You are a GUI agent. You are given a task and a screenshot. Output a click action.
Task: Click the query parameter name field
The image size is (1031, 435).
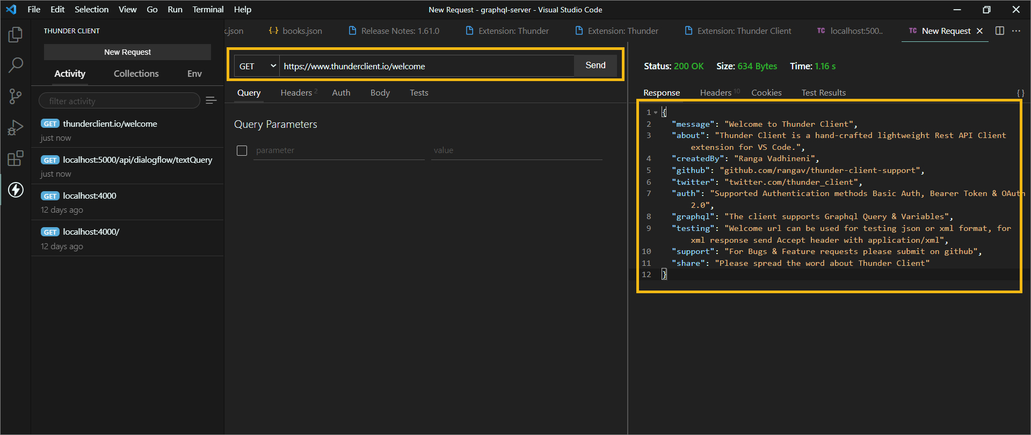click(x=339, y=150)
